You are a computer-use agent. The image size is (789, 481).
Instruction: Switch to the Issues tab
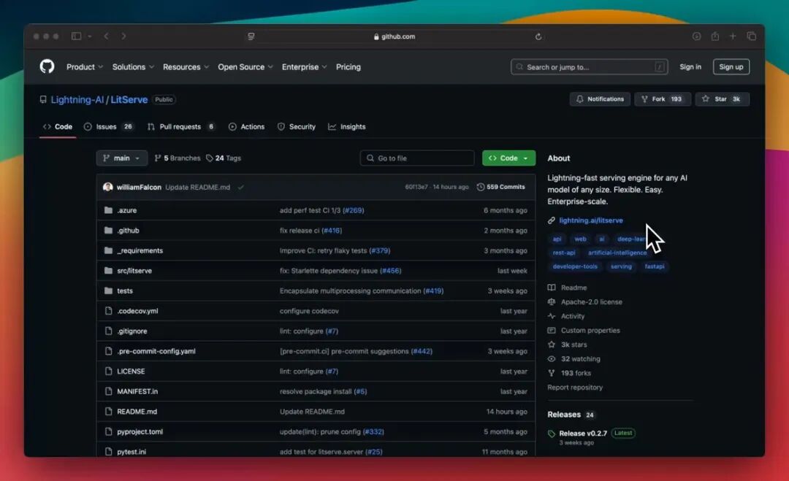pyautogui.click(x=109, y=127)
